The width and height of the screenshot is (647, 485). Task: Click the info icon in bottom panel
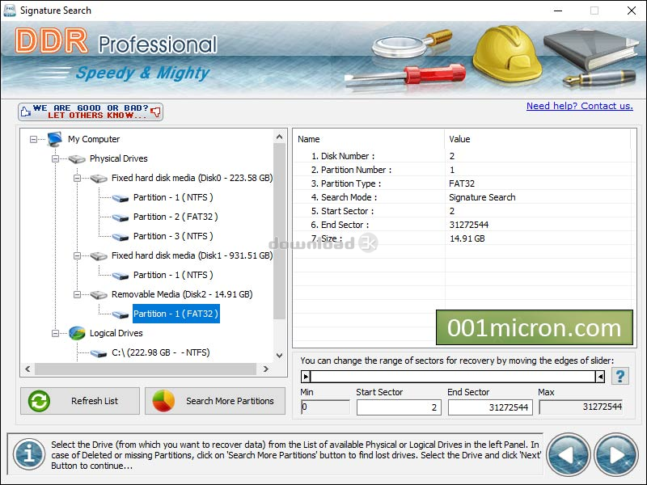[x=29, y=454]
